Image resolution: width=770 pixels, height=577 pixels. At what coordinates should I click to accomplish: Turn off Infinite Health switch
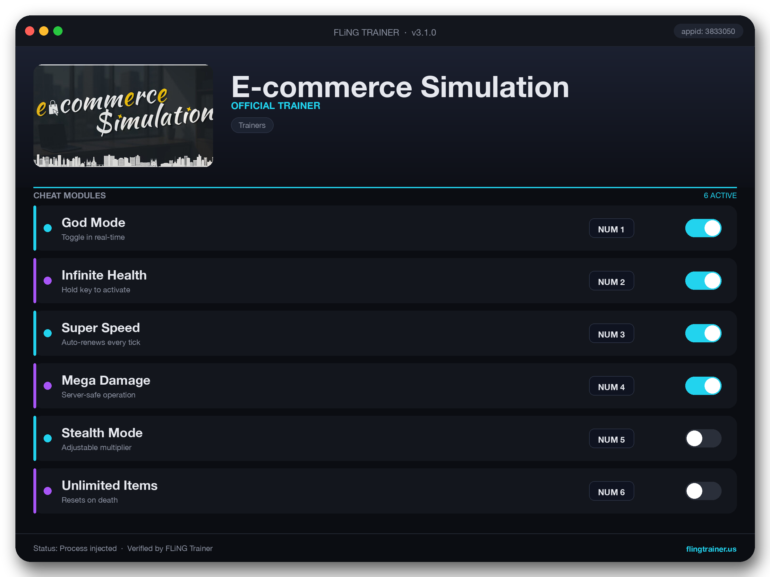pos(703,281)
